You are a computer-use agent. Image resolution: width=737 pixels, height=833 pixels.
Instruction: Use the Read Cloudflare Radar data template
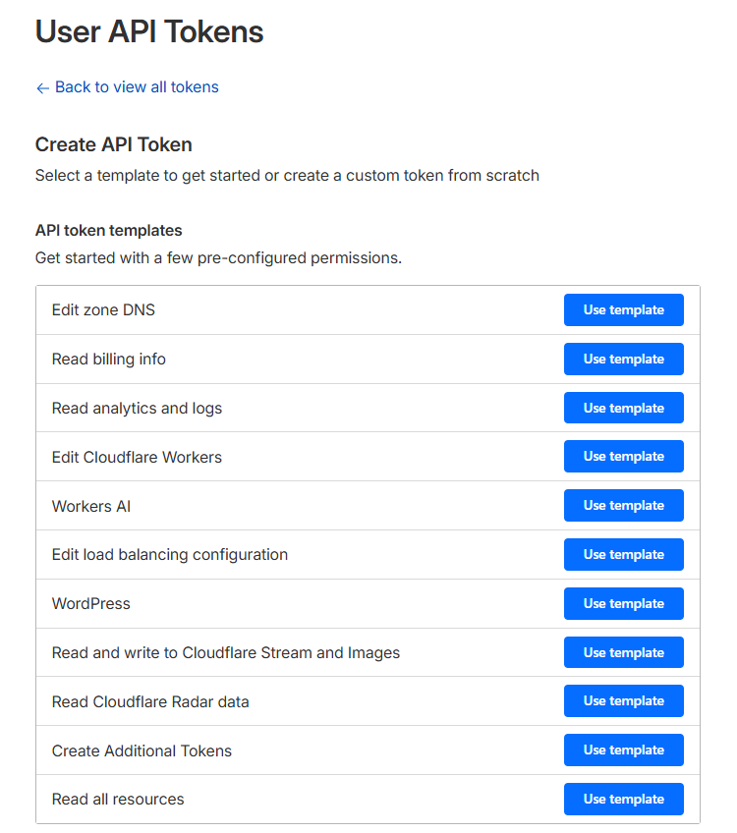(x=623, y=701)
